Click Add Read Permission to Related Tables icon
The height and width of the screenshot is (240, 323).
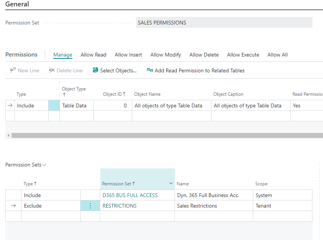coord(150,70)
